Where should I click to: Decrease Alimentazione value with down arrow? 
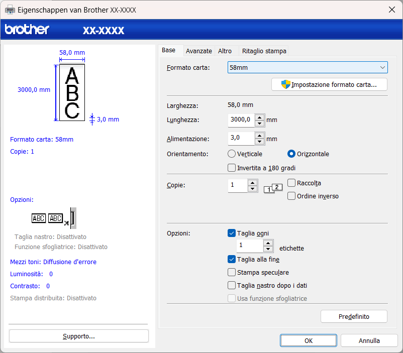click(259, 142)
